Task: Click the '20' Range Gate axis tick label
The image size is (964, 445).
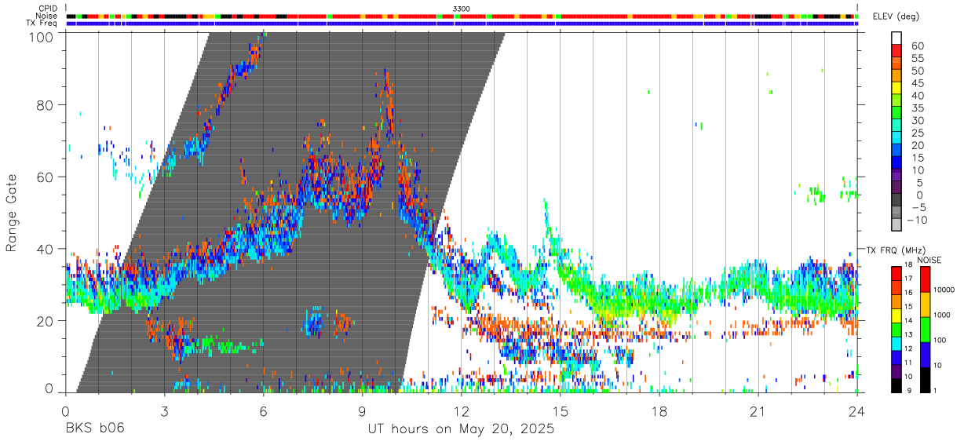Action: pos(45,321)
